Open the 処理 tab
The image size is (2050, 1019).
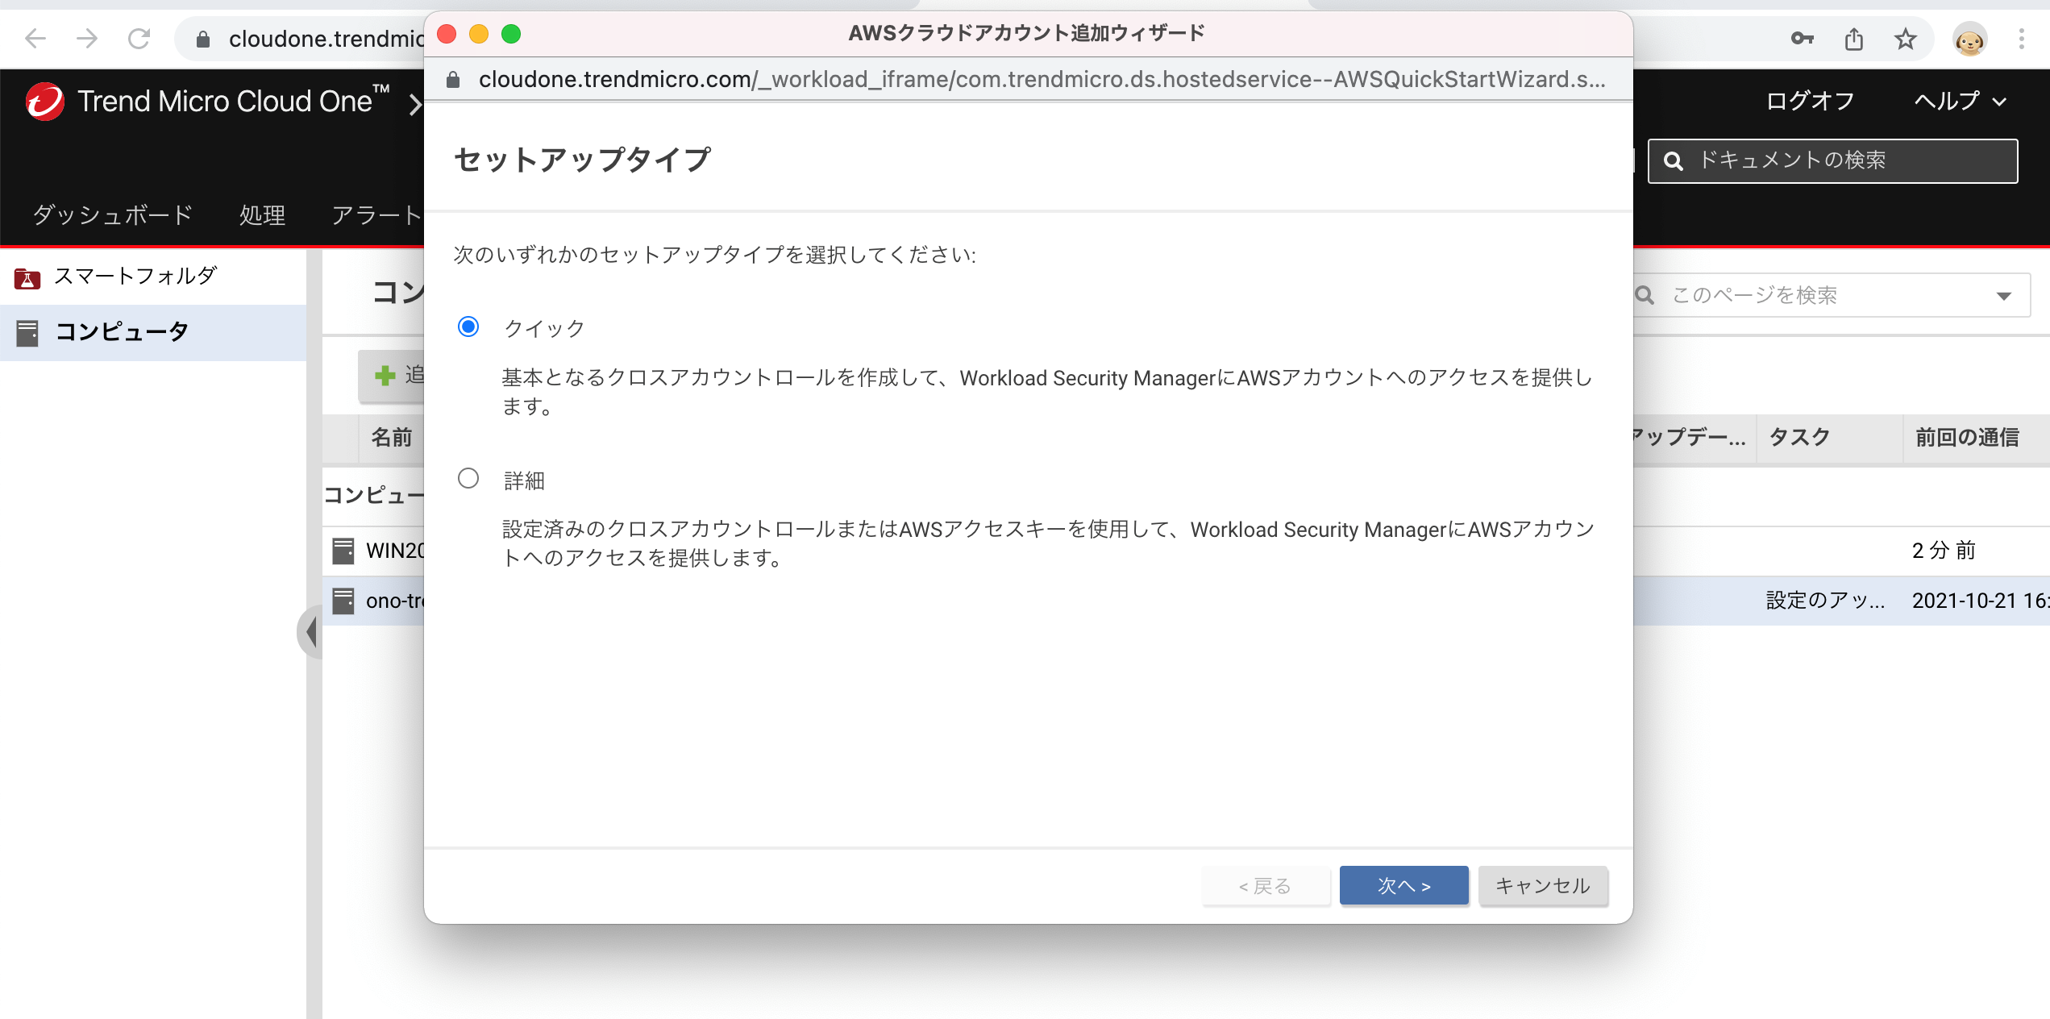(263, 214)
